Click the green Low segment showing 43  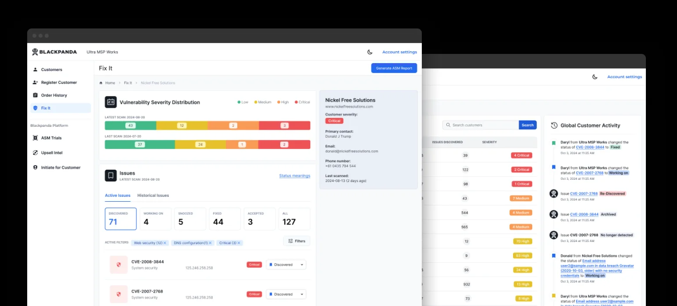(x=130, y=125)
